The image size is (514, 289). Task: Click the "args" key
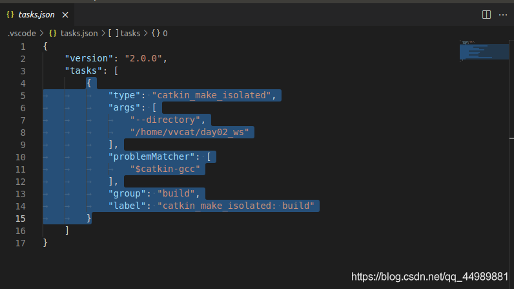tap(124, 107)
